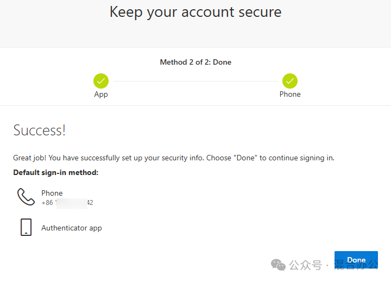Select the Phone step label
The image size is (391, 281).
click(290, 94)
